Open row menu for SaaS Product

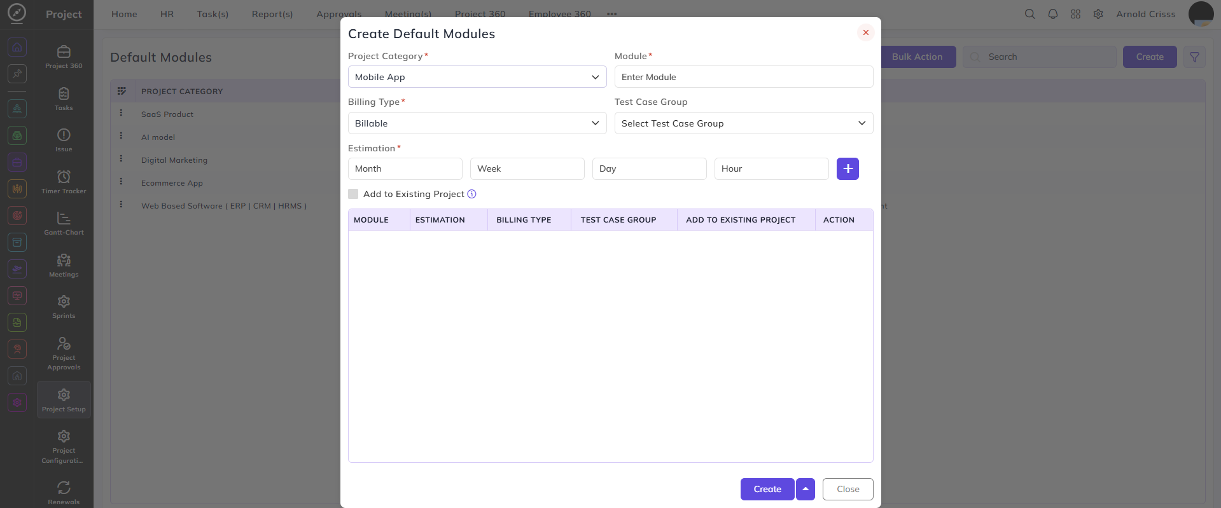click(121, 113)
